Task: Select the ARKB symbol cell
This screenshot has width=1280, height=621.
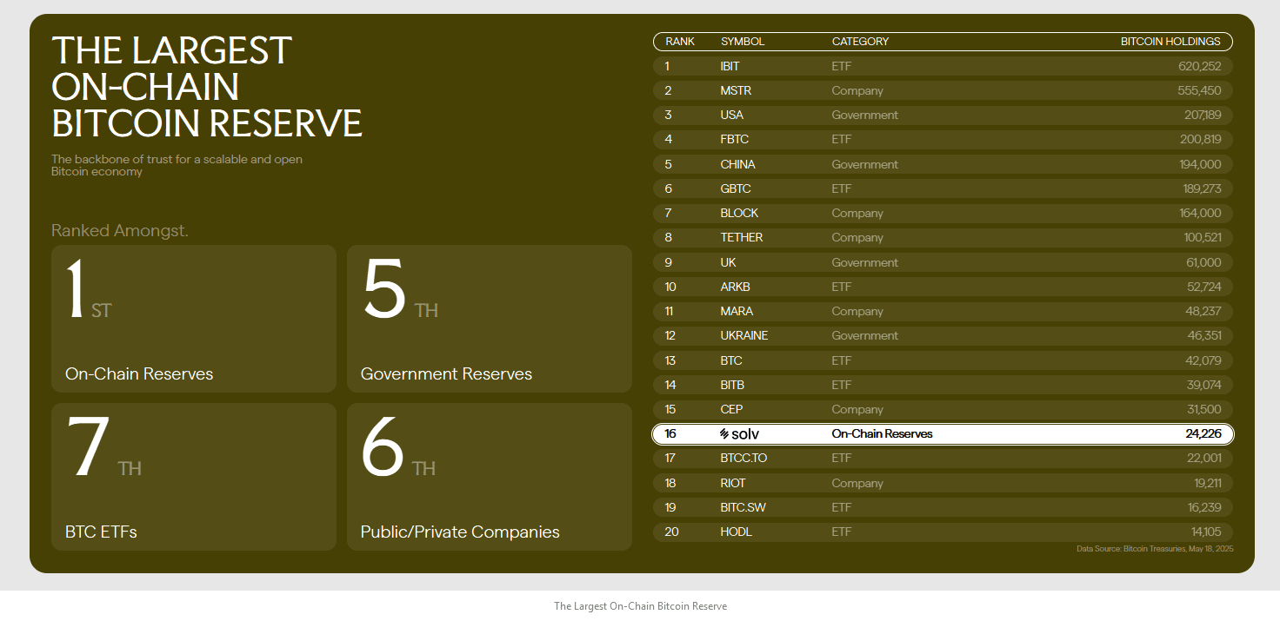Action: 735,287
